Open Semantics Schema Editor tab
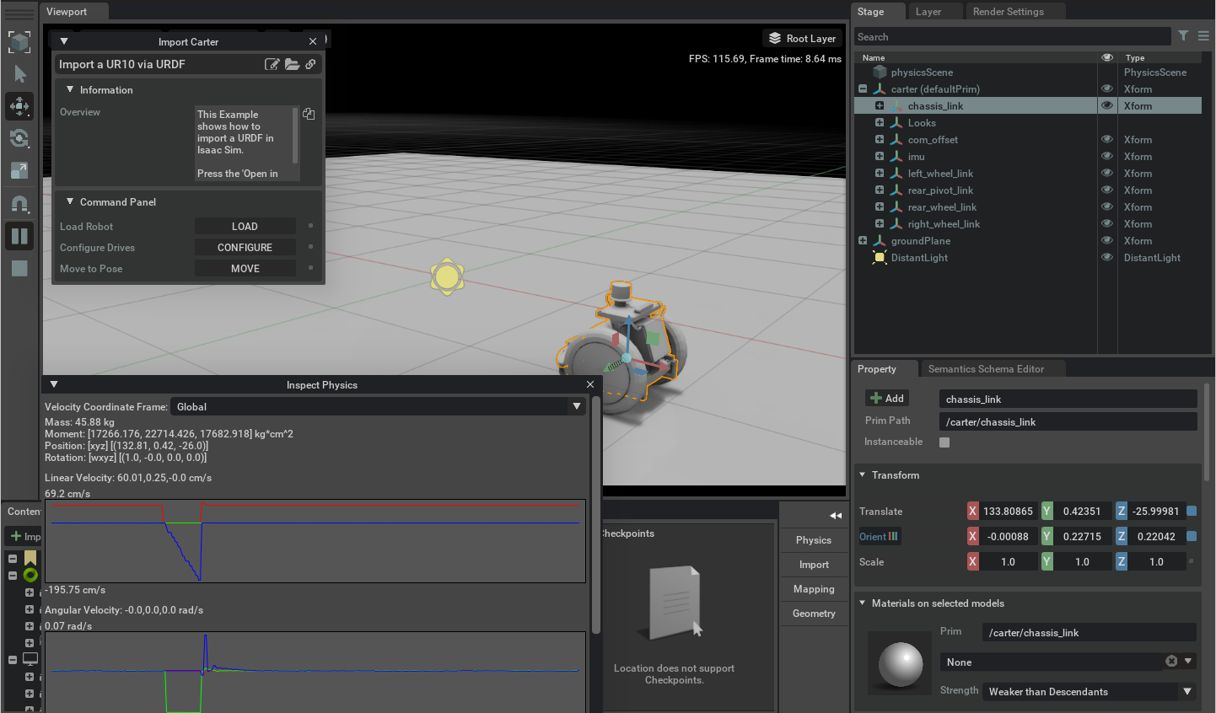 (986, 369)
